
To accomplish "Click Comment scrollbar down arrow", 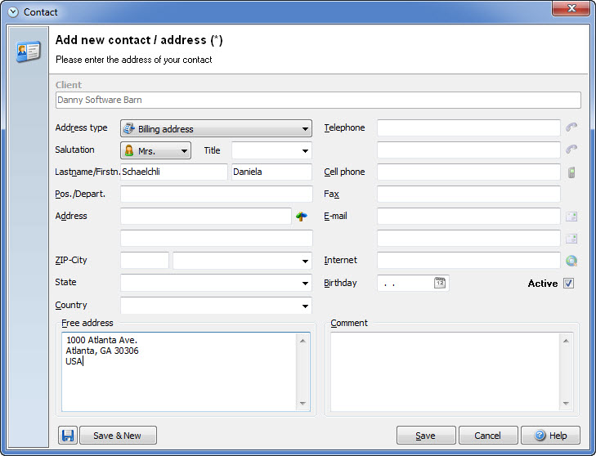I will point(566,403).
